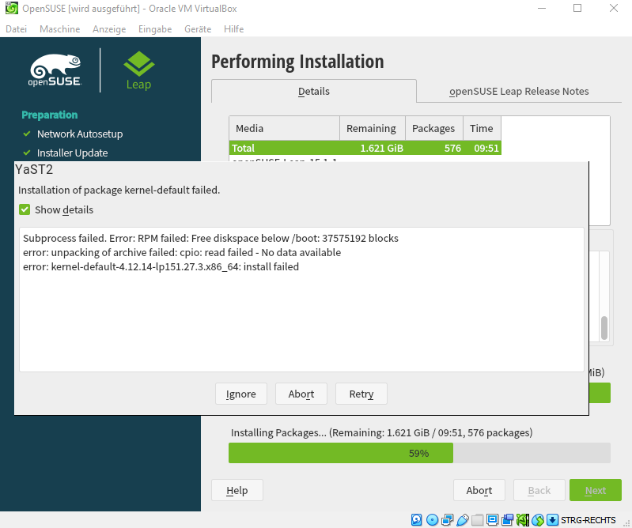The image size is (632, 528).
Task: Click the green Leap logo
Action: pyautogui.click(x=139, y=70)
